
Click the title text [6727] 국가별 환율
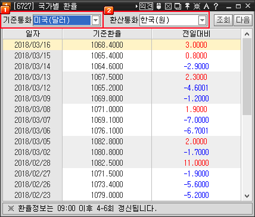[x=45, y=6]
